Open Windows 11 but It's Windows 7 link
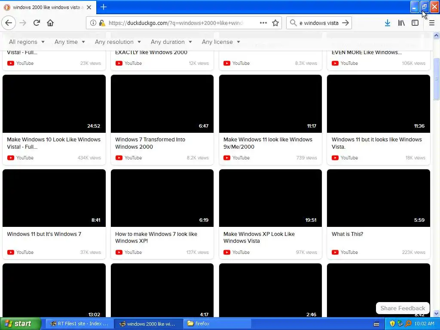 (44, 234)
